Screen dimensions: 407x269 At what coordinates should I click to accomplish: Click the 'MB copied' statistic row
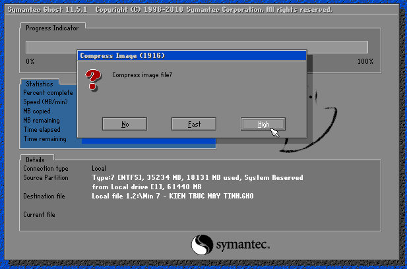click(x=37, y=111)
